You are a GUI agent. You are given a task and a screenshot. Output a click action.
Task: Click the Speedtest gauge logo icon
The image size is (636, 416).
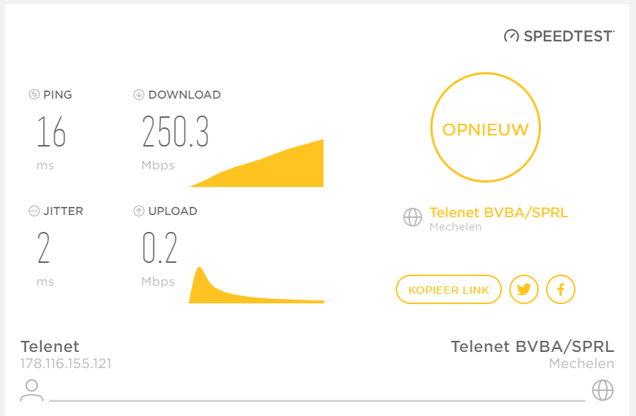pyautogui.click(x=511, y=36)
